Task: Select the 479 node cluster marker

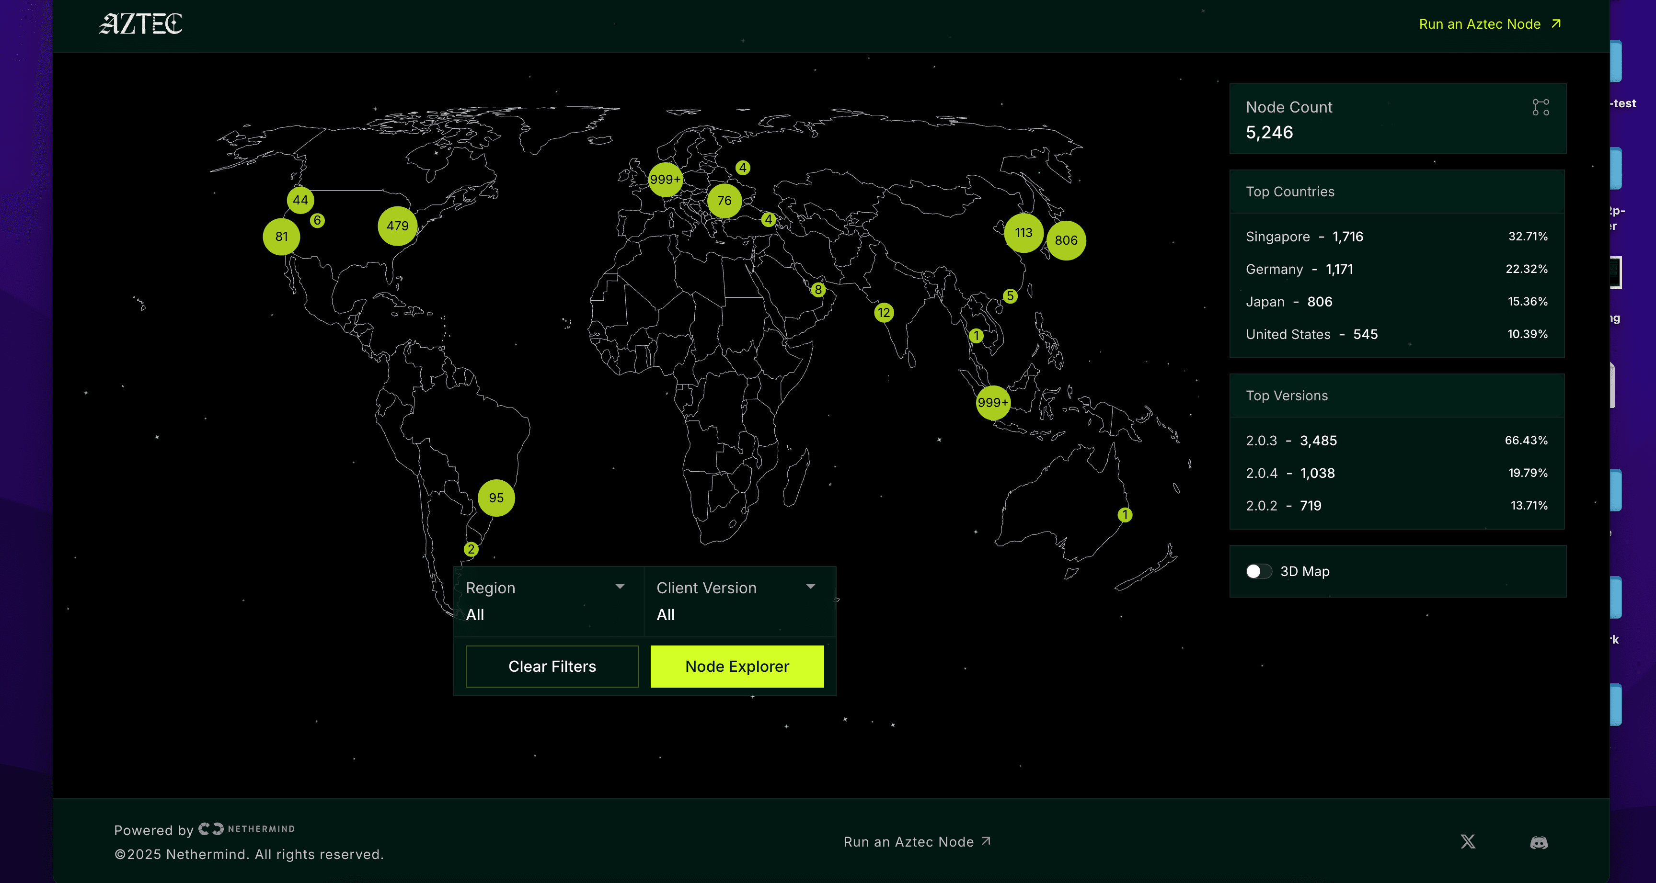Action: point(397,226)
